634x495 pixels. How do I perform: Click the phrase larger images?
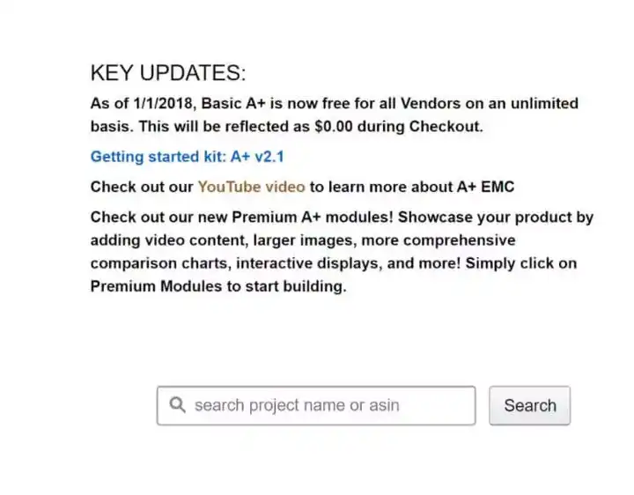point(305,240)
